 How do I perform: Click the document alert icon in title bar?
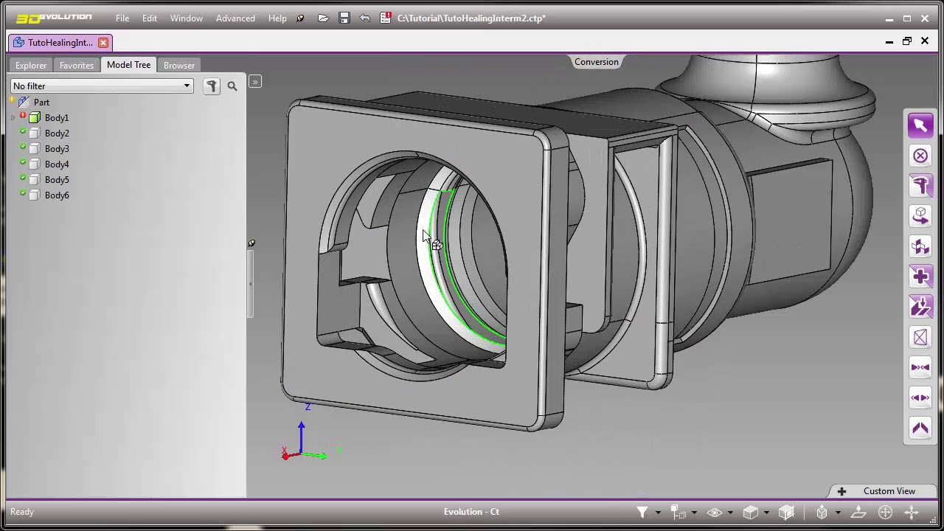[386, 18]
